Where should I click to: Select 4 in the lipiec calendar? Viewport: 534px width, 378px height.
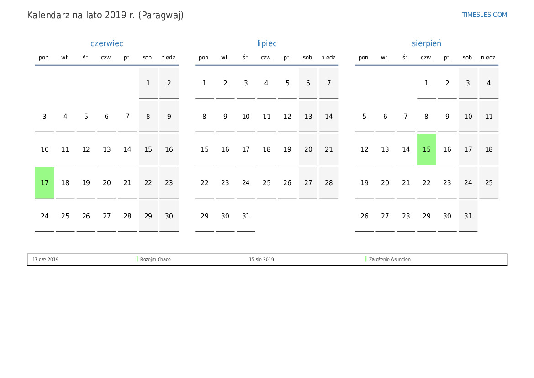pos(266,83)
